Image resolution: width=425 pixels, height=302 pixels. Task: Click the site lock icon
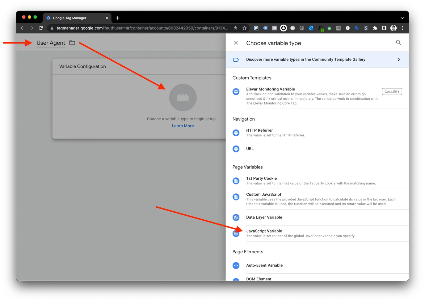(x=52, y=28)
